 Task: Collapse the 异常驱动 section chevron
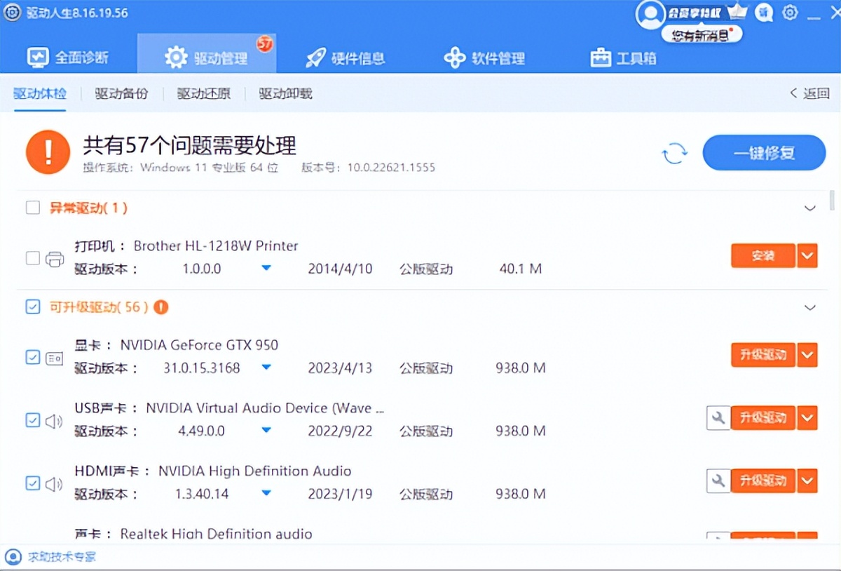pyautogui.click(x=809, y=208)
